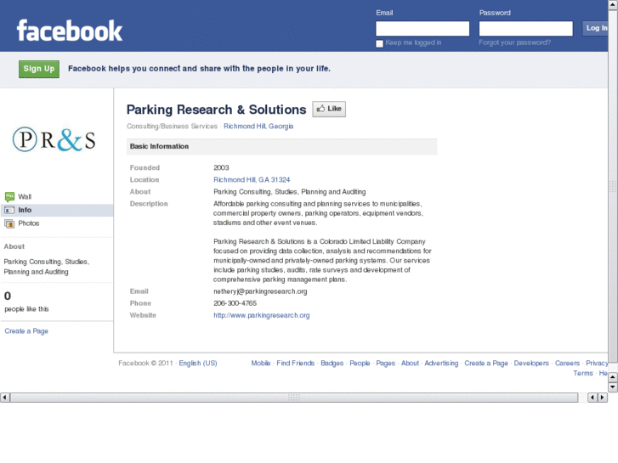Open the parkingresearch.org website link
This screenshot has width=618, height=463.
pyautogui.click(x=261, y=315)
